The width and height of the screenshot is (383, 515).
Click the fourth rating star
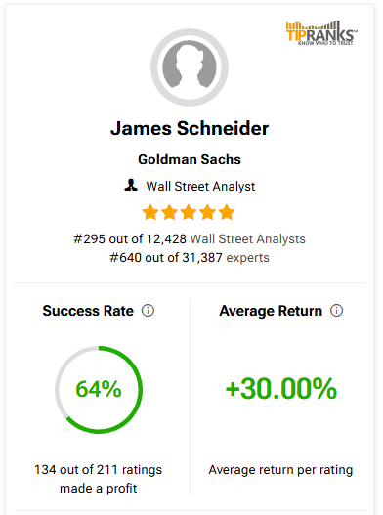(x=208, y=212)
